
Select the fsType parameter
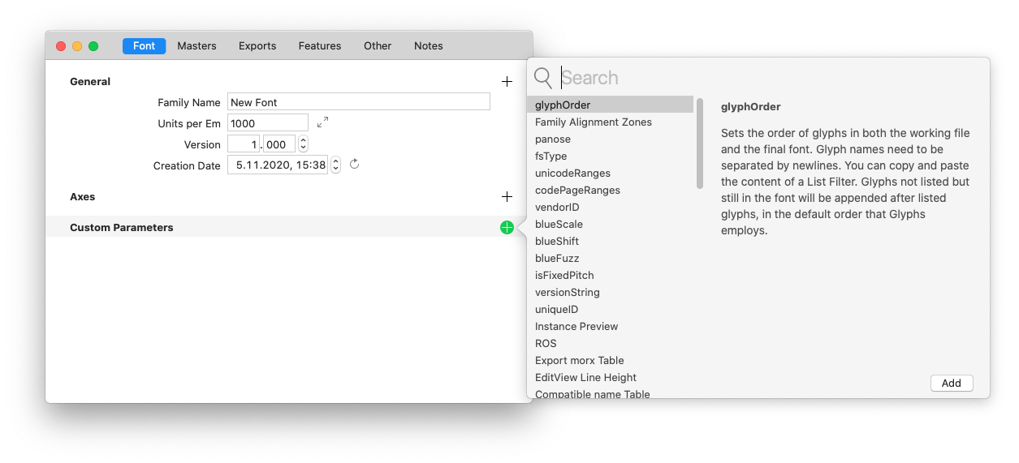611,156
